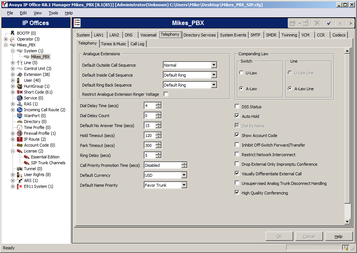
Task: Select the U-Law switch radio button
Action: (241, 73)
